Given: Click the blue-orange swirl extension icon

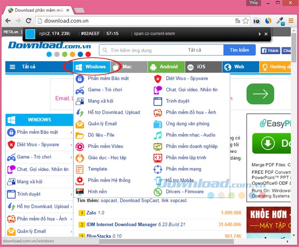Looking at the screenshot, I should pos(268,21).
